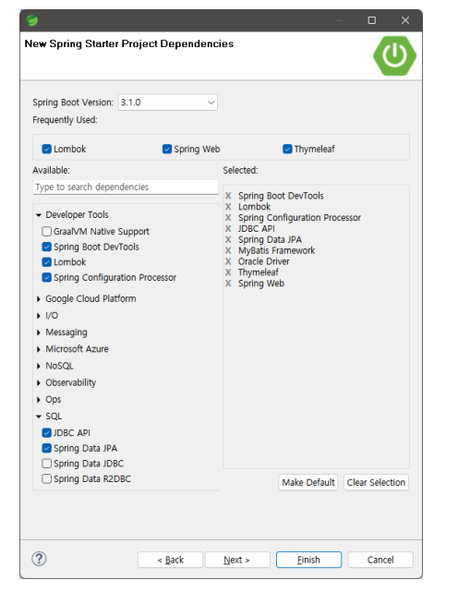Click the Spring Boot power logo
The image size is (458, 604).
point(394,55)
